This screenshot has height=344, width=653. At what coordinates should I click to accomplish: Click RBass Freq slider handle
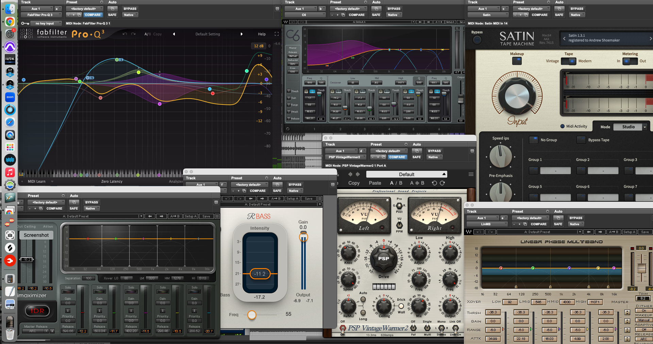252,315
